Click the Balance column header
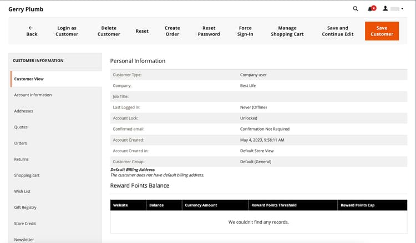The width and height of the screenshot is (416, 243). (x=164, y=205)
